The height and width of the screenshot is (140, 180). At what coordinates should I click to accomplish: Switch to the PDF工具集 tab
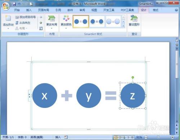(127, 10)
